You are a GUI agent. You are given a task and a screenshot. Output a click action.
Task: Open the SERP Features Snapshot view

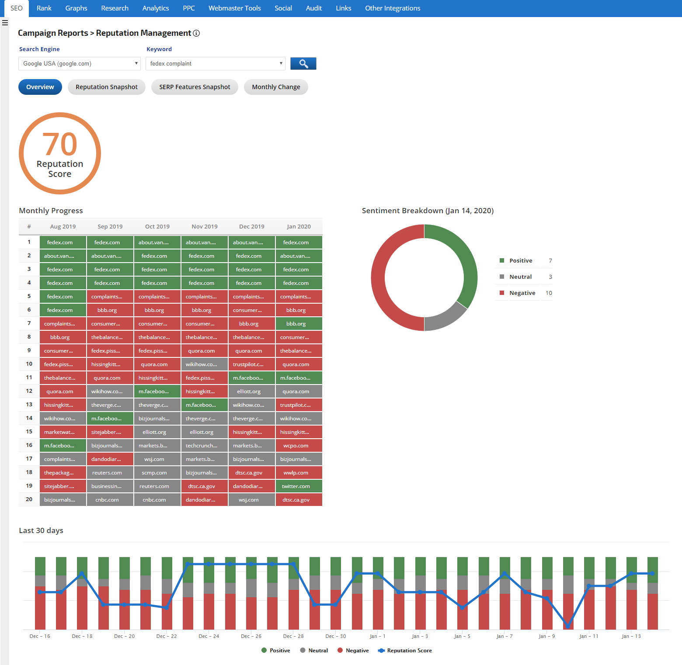195,87
